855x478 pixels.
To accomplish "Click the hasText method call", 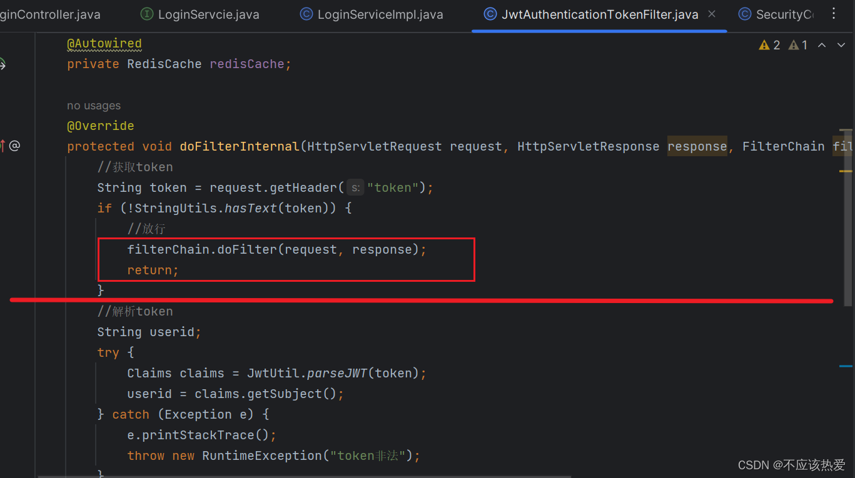I will (250, 208).
